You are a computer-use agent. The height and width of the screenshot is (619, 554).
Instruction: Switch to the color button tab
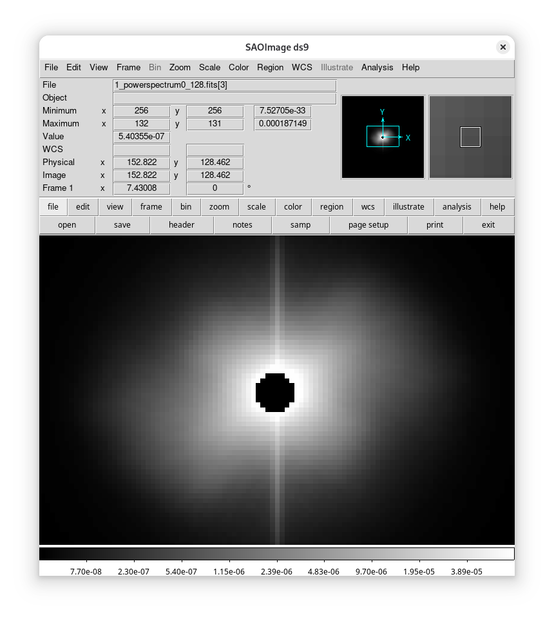click(x=292, y=207)
